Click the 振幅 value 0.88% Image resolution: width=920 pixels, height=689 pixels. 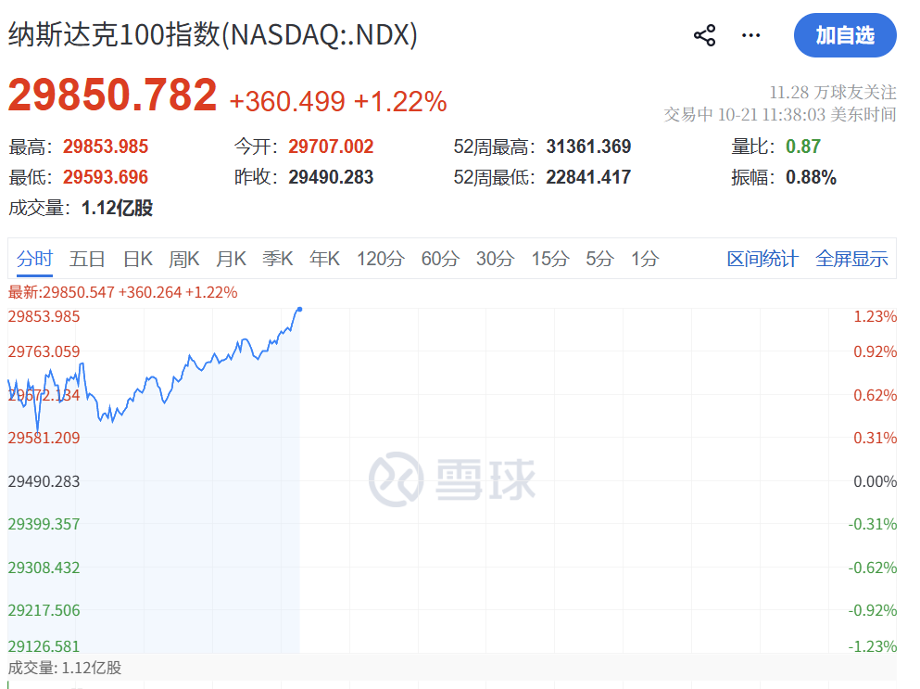coord(811,177)
